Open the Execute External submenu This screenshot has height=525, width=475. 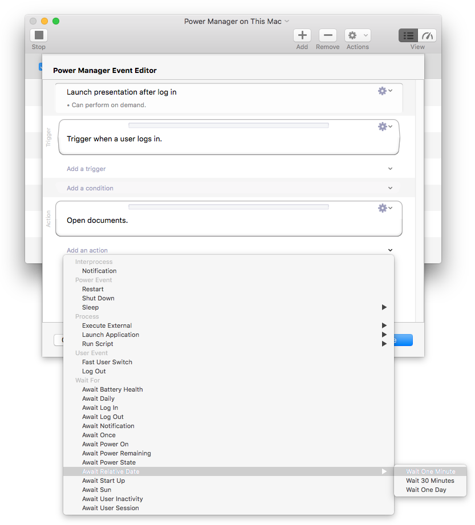(229, 325)
